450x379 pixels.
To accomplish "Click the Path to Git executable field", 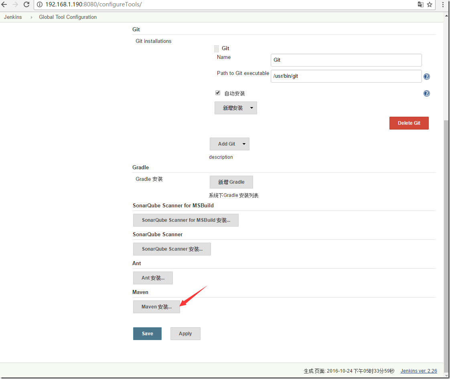I will click(346, 76).
